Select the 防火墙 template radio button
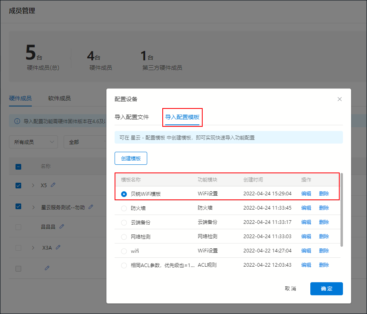The width and height of the screenshot is (367, 314). point(124,208)
